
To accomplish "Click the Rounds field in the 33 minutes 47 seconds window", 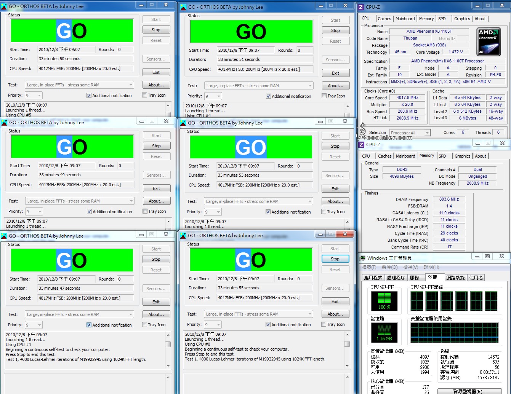I will [x=125, y=279].
